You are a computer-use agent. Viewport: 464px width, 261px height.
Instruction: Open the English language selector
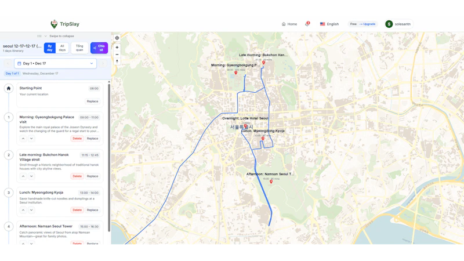click(x=329, y=24)
